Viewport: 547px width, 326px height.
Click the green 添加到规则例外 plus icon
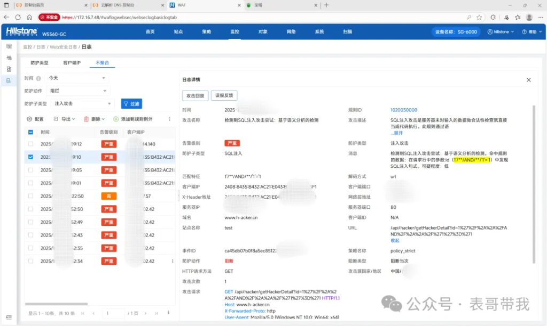[x=116, y=119]
